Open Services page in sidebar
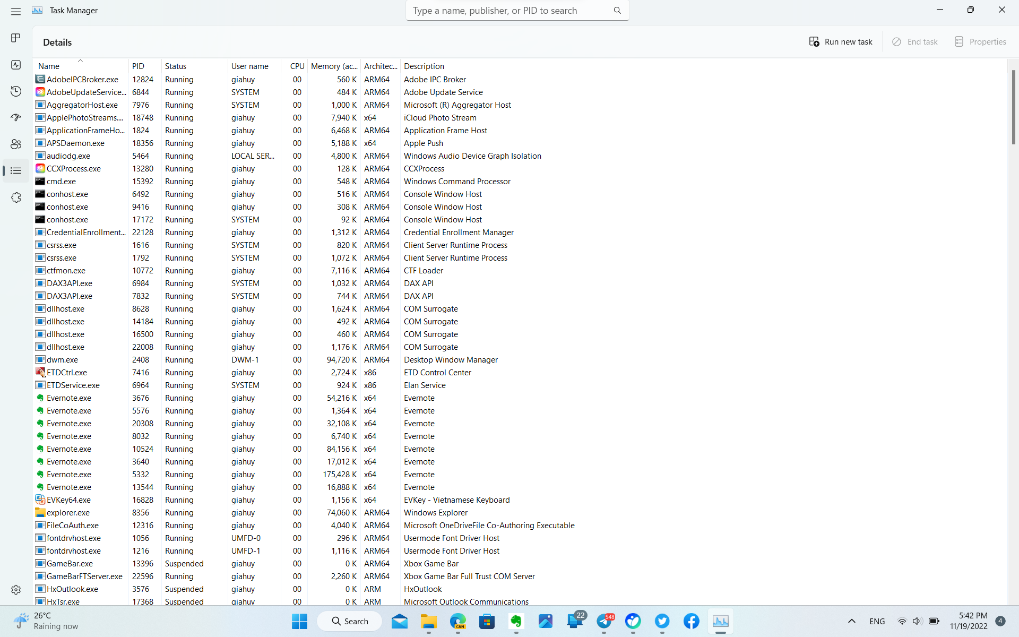 16,197
